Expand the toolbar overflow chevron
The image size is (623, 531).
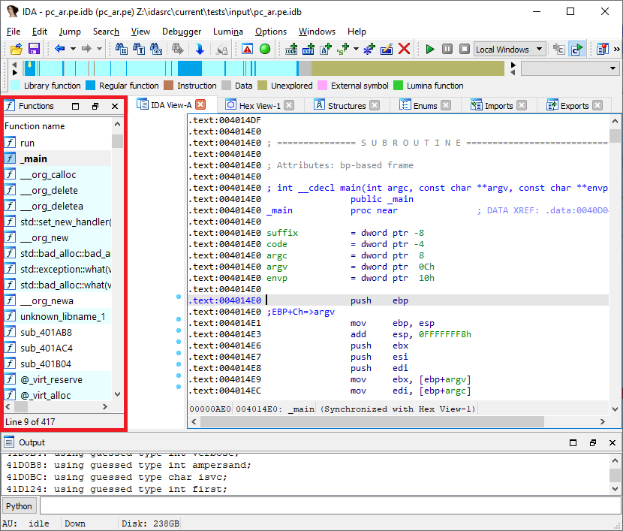point(617,49)
